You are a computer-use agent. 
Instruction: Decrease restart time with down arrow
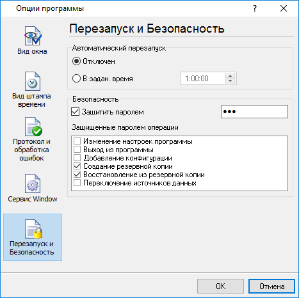(230, 81)
